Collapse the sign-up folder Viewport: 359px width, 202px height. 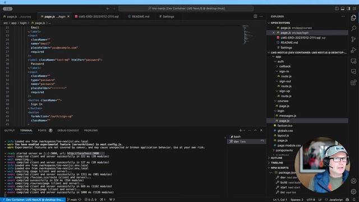[284, 91]
